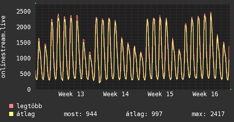Viewport: 234px width, 122px height.
Task: Click the max: 2417 statistic
Action: pos(208,114)
